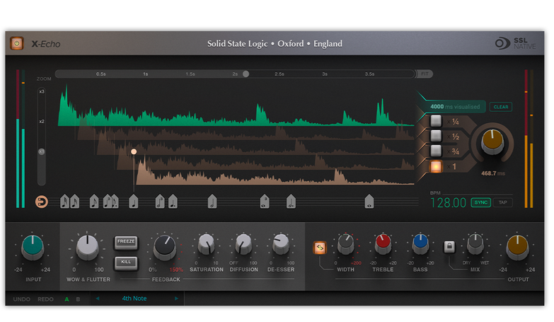Enable the x ½ delay tap
The height and width of the screenshot is (322, 554).
436,136
